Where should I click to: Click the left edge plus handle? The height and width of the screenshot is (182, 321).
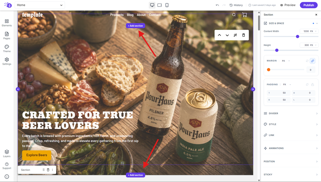pyautogui.click(x=18, y=89)
